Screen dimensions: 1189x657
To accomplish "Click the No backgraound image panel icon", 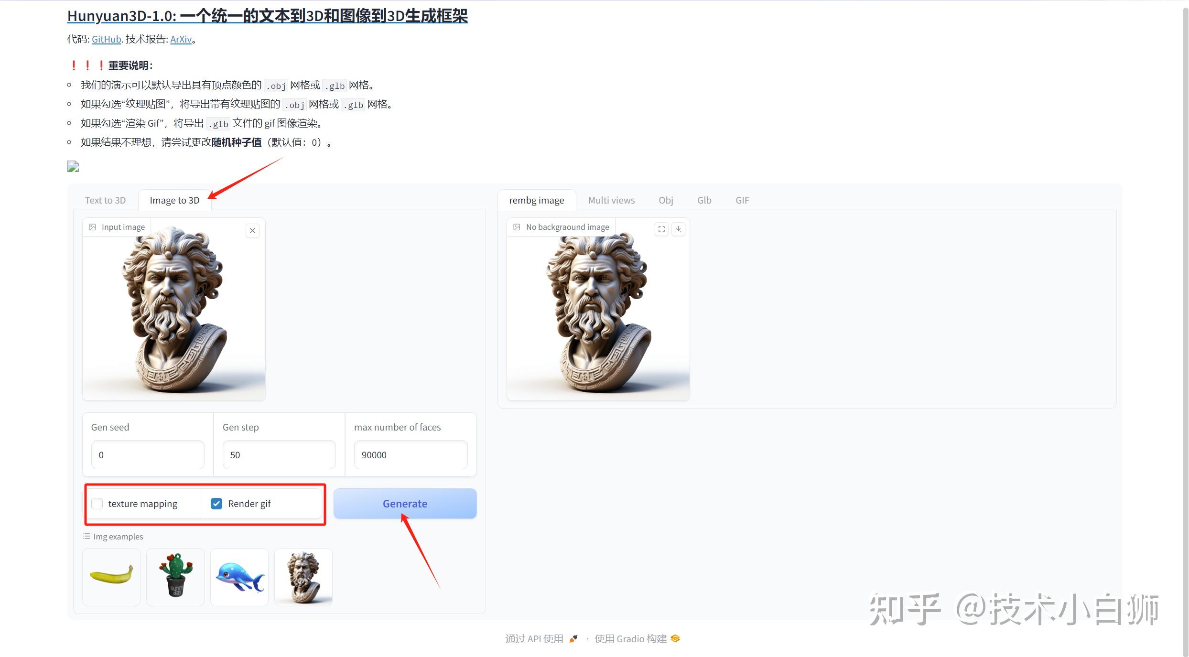I will pos(517,227).
